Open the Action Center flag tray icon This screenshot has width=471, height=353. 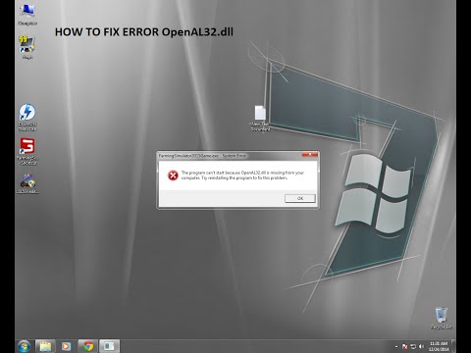404,346
